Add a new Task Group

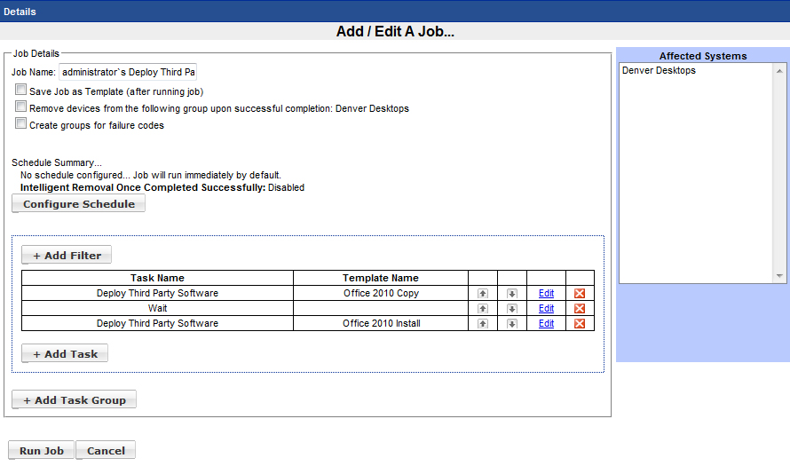[74, 400]
